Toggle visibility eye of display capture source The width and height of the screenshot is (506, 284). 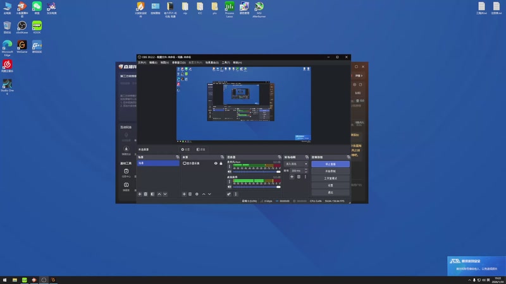(216, 163)
